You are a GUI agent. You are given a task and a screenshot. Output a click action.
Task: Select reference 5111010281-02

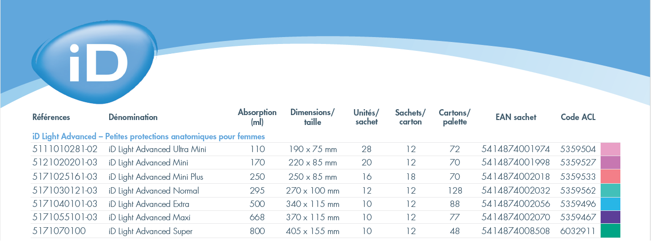pyautogui.click(x=65, y=149)
